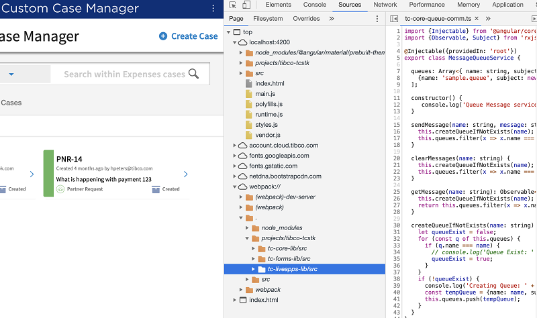The image size is (537, 318).
Task: Focus the Search within Expenses cases field
Action: click(x=124, y=74)
